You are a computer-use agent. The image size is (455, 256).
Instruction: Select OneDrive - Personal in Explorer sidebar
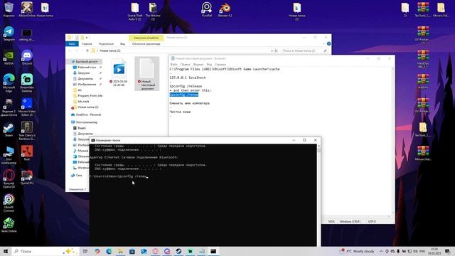86,114
